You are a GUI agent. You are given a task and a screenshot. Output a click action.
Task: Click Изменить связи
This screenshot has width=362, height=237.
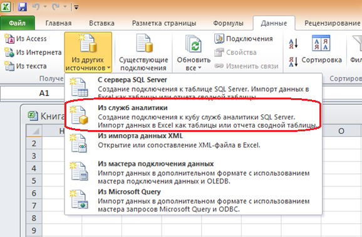pyautogui.click(x=246, y=66)
